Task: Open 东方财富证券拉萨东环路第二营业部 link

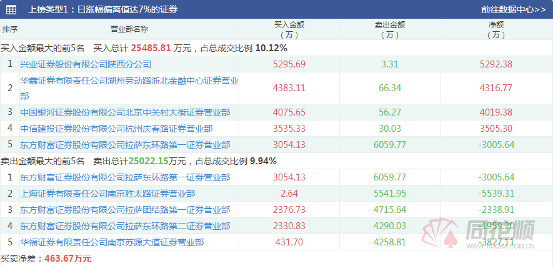Action: [x=125, y=226]
